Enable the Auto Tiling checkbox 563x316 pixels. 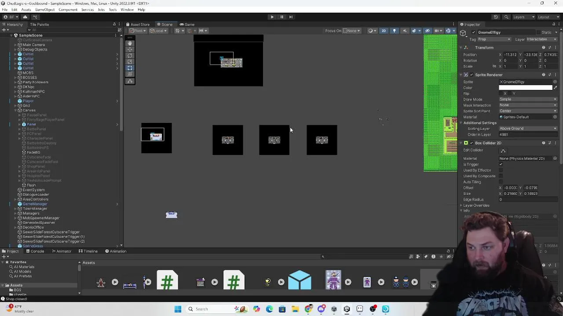point(501,182)
